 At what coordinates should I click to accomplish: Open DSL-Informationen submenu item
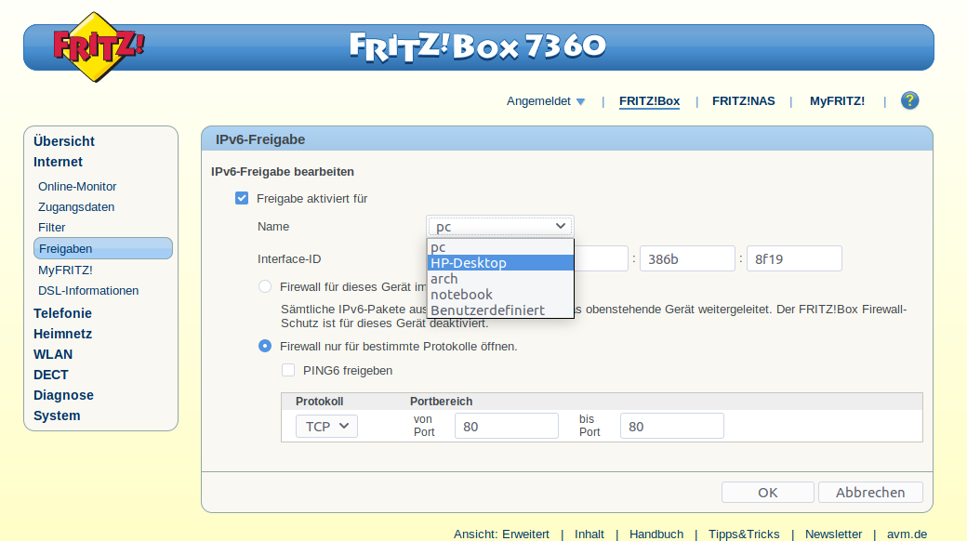(88, 291)
